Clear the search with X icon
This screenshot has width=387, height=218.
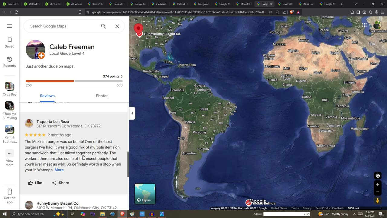[117, 26]
